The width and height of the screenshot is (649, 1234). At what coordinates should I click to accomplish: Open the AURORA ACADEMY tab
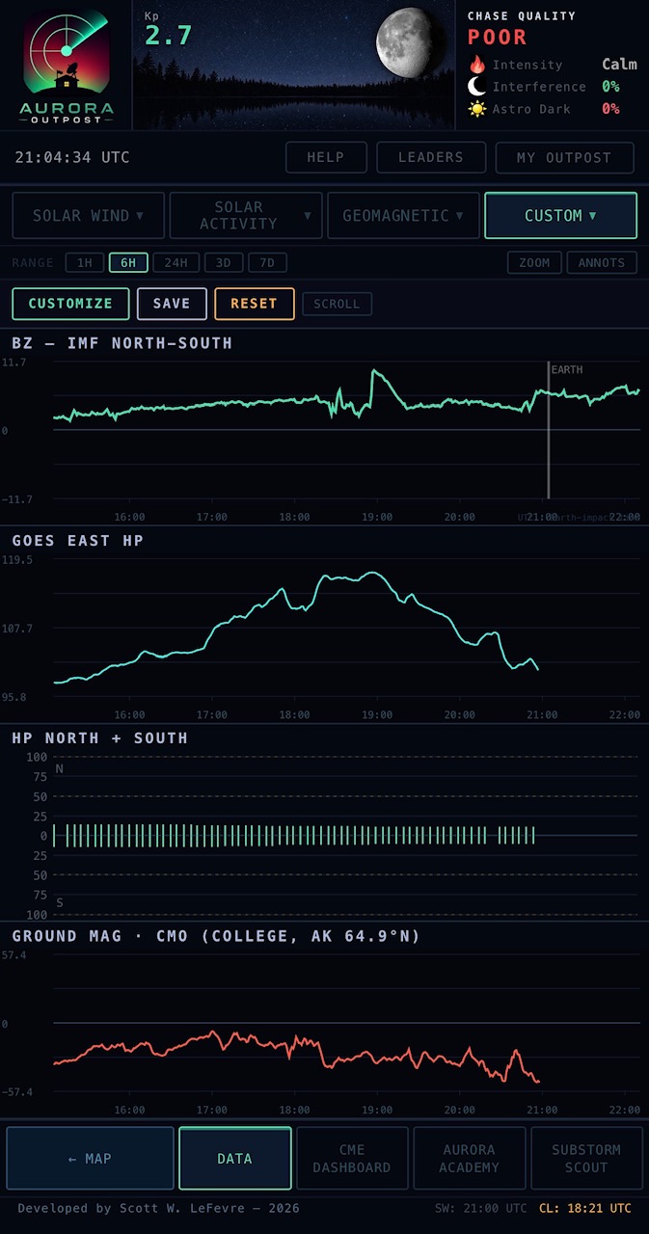(469, 1158)
